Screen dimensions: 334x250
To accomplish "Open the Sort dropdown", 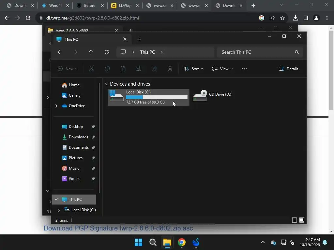I will [x=193, y=69].
